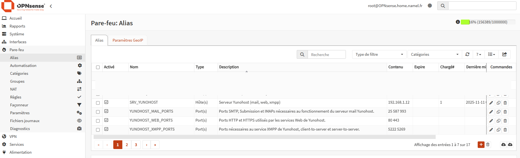Open the rows-per-page dropdown showing 7
Image resolution: width=520 pixels, height=158 pixels.
click(479, 54)
